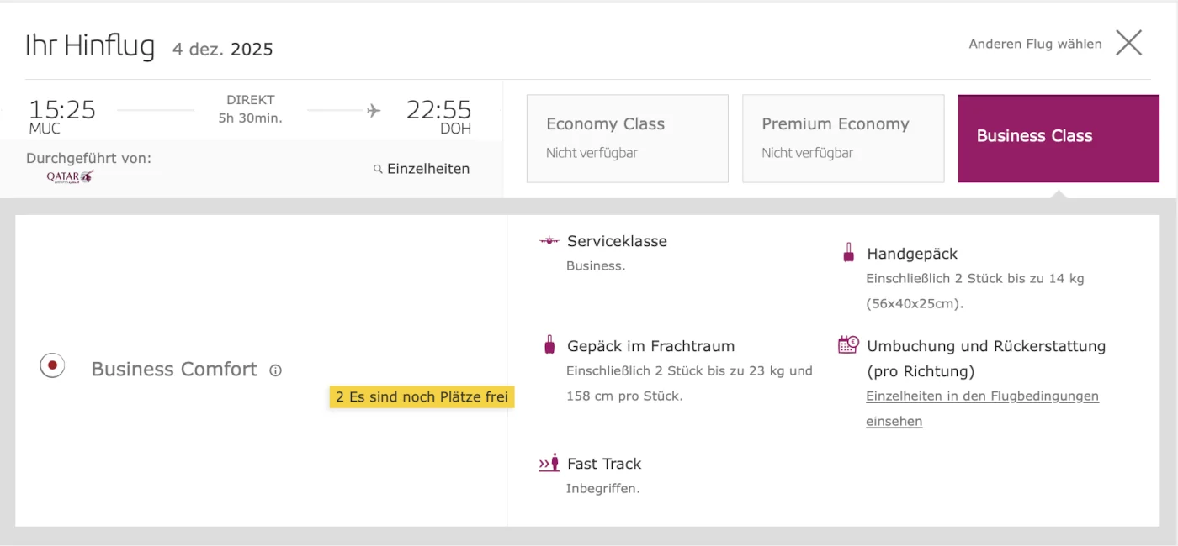Switch to the Business Class tab

tap(1058, 138)
